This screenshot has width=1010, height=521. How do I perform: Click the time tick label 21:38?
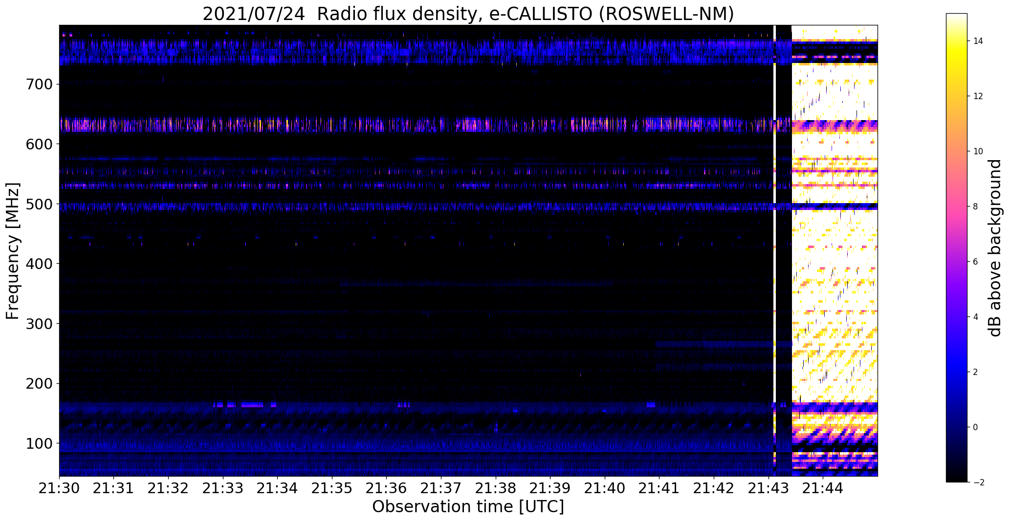click(x=496, y=487)
